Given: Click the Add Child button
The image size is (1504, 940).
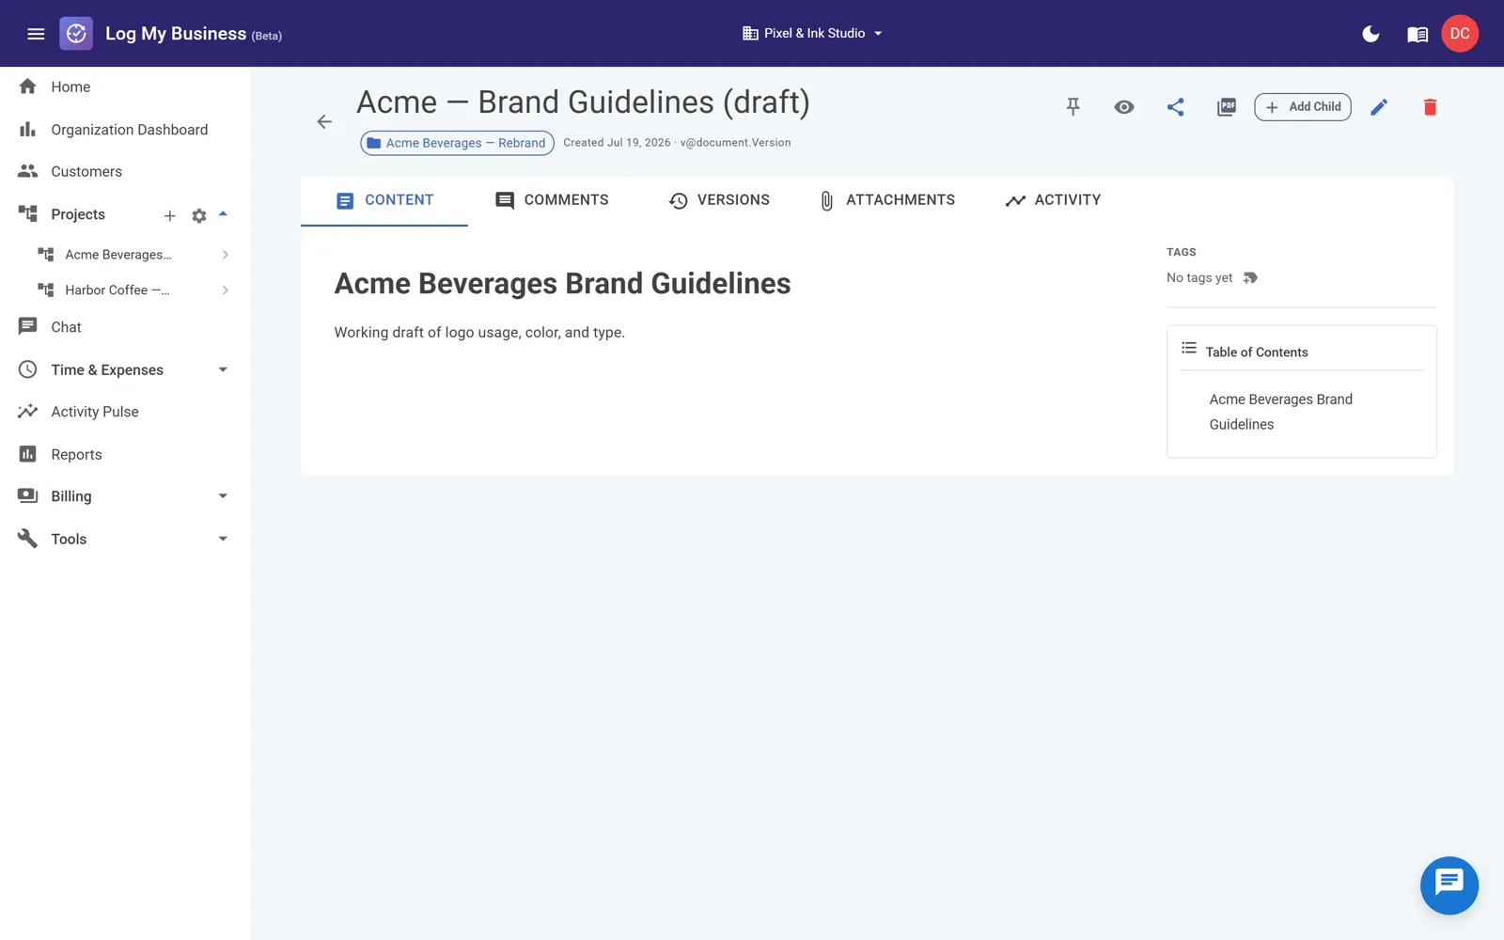Looking at the screenshot, I should tap(1303, 107).
